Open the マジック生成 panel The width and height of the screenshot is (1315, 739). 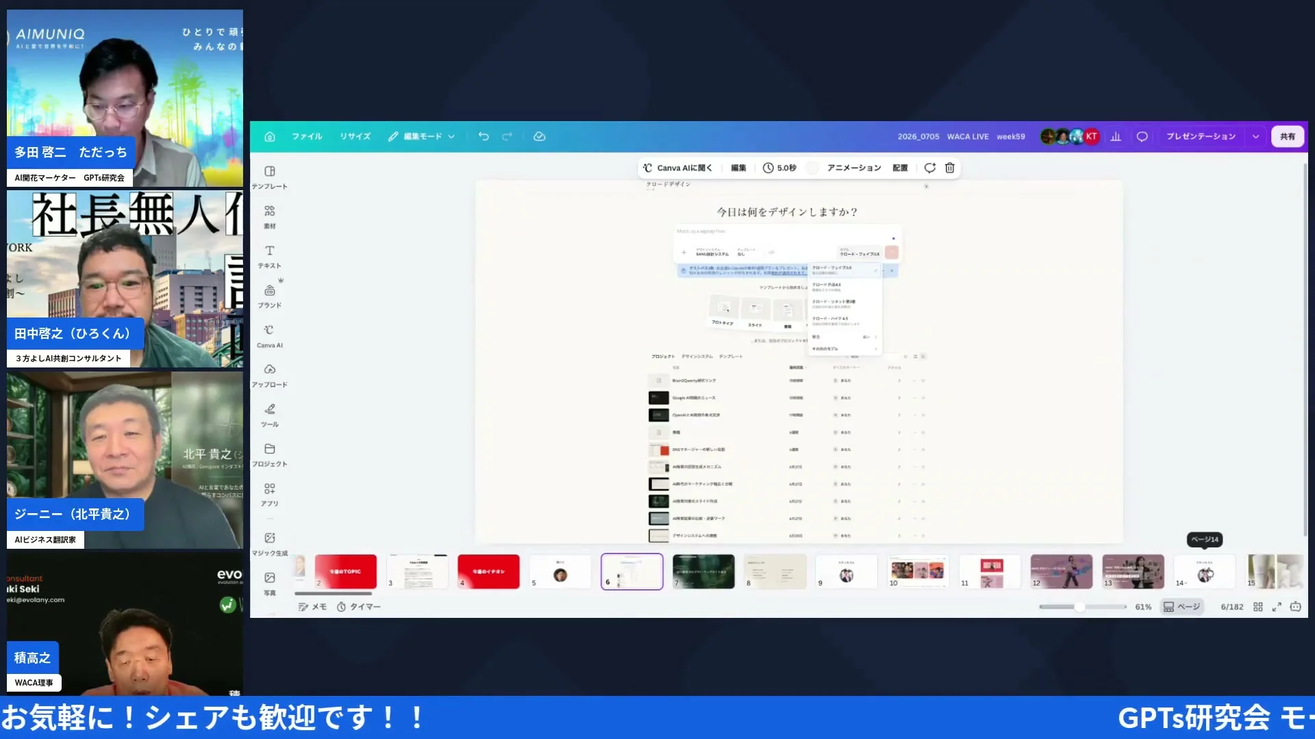click(270, 544)
